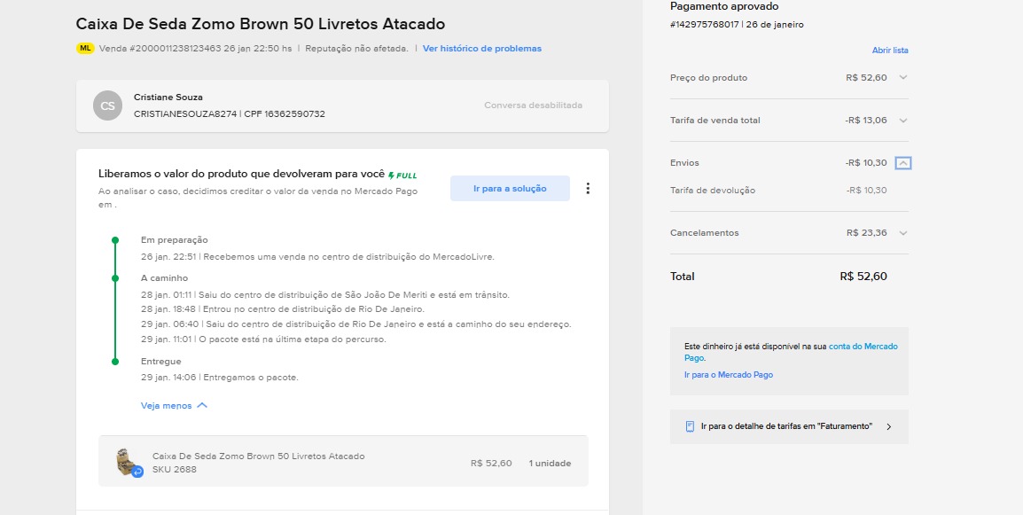The width and height of the screenshot is (1023, 515).
Task: Click the Total R$ 52,60 amount
Action: coord(863,276)
